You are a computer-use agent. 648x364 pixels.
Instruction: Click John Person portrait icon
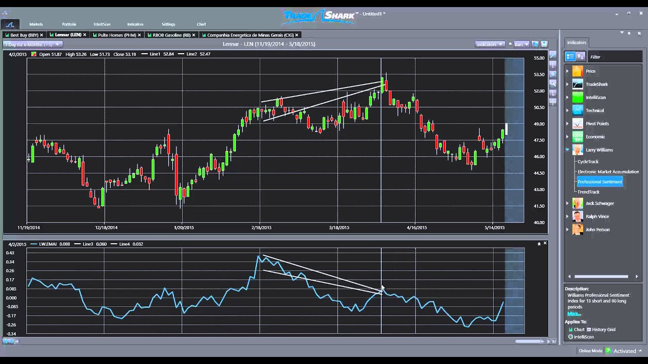point(578,230)
